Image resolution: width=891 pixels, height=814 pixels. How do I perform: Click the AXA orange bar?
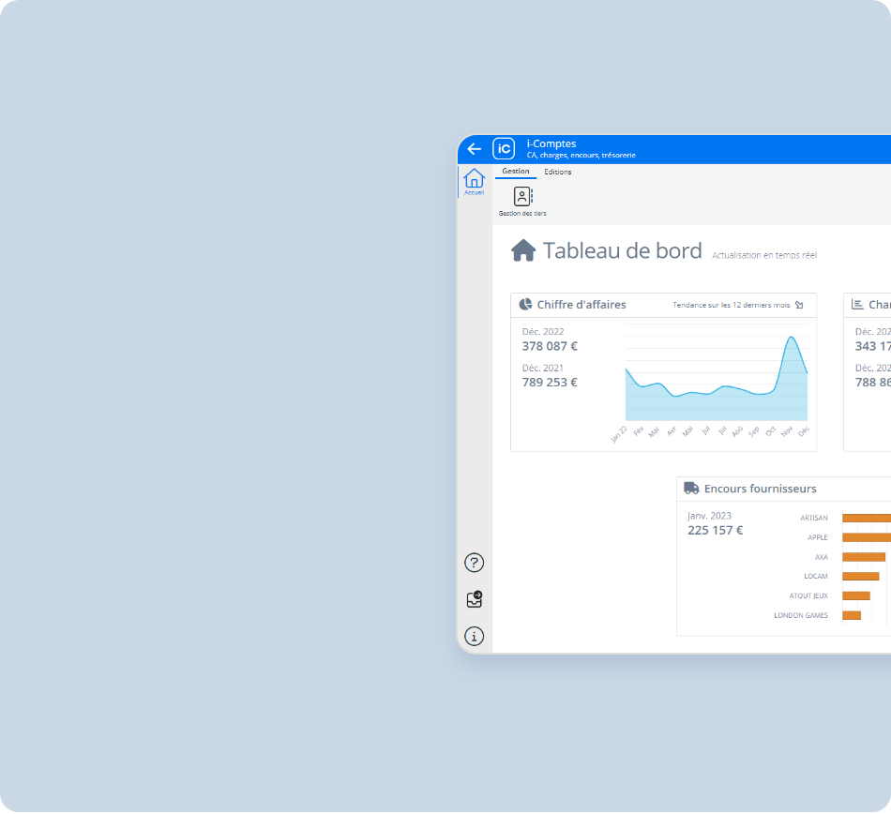[x=863, y=557]
